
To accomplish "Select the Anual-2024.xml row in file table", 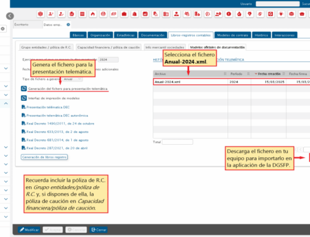I will tap(231, 82).
